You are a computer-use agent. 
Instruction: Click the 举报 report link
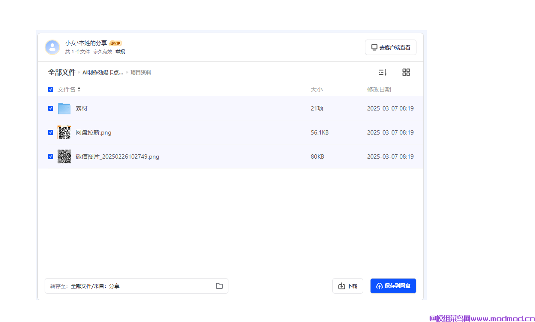120,52
